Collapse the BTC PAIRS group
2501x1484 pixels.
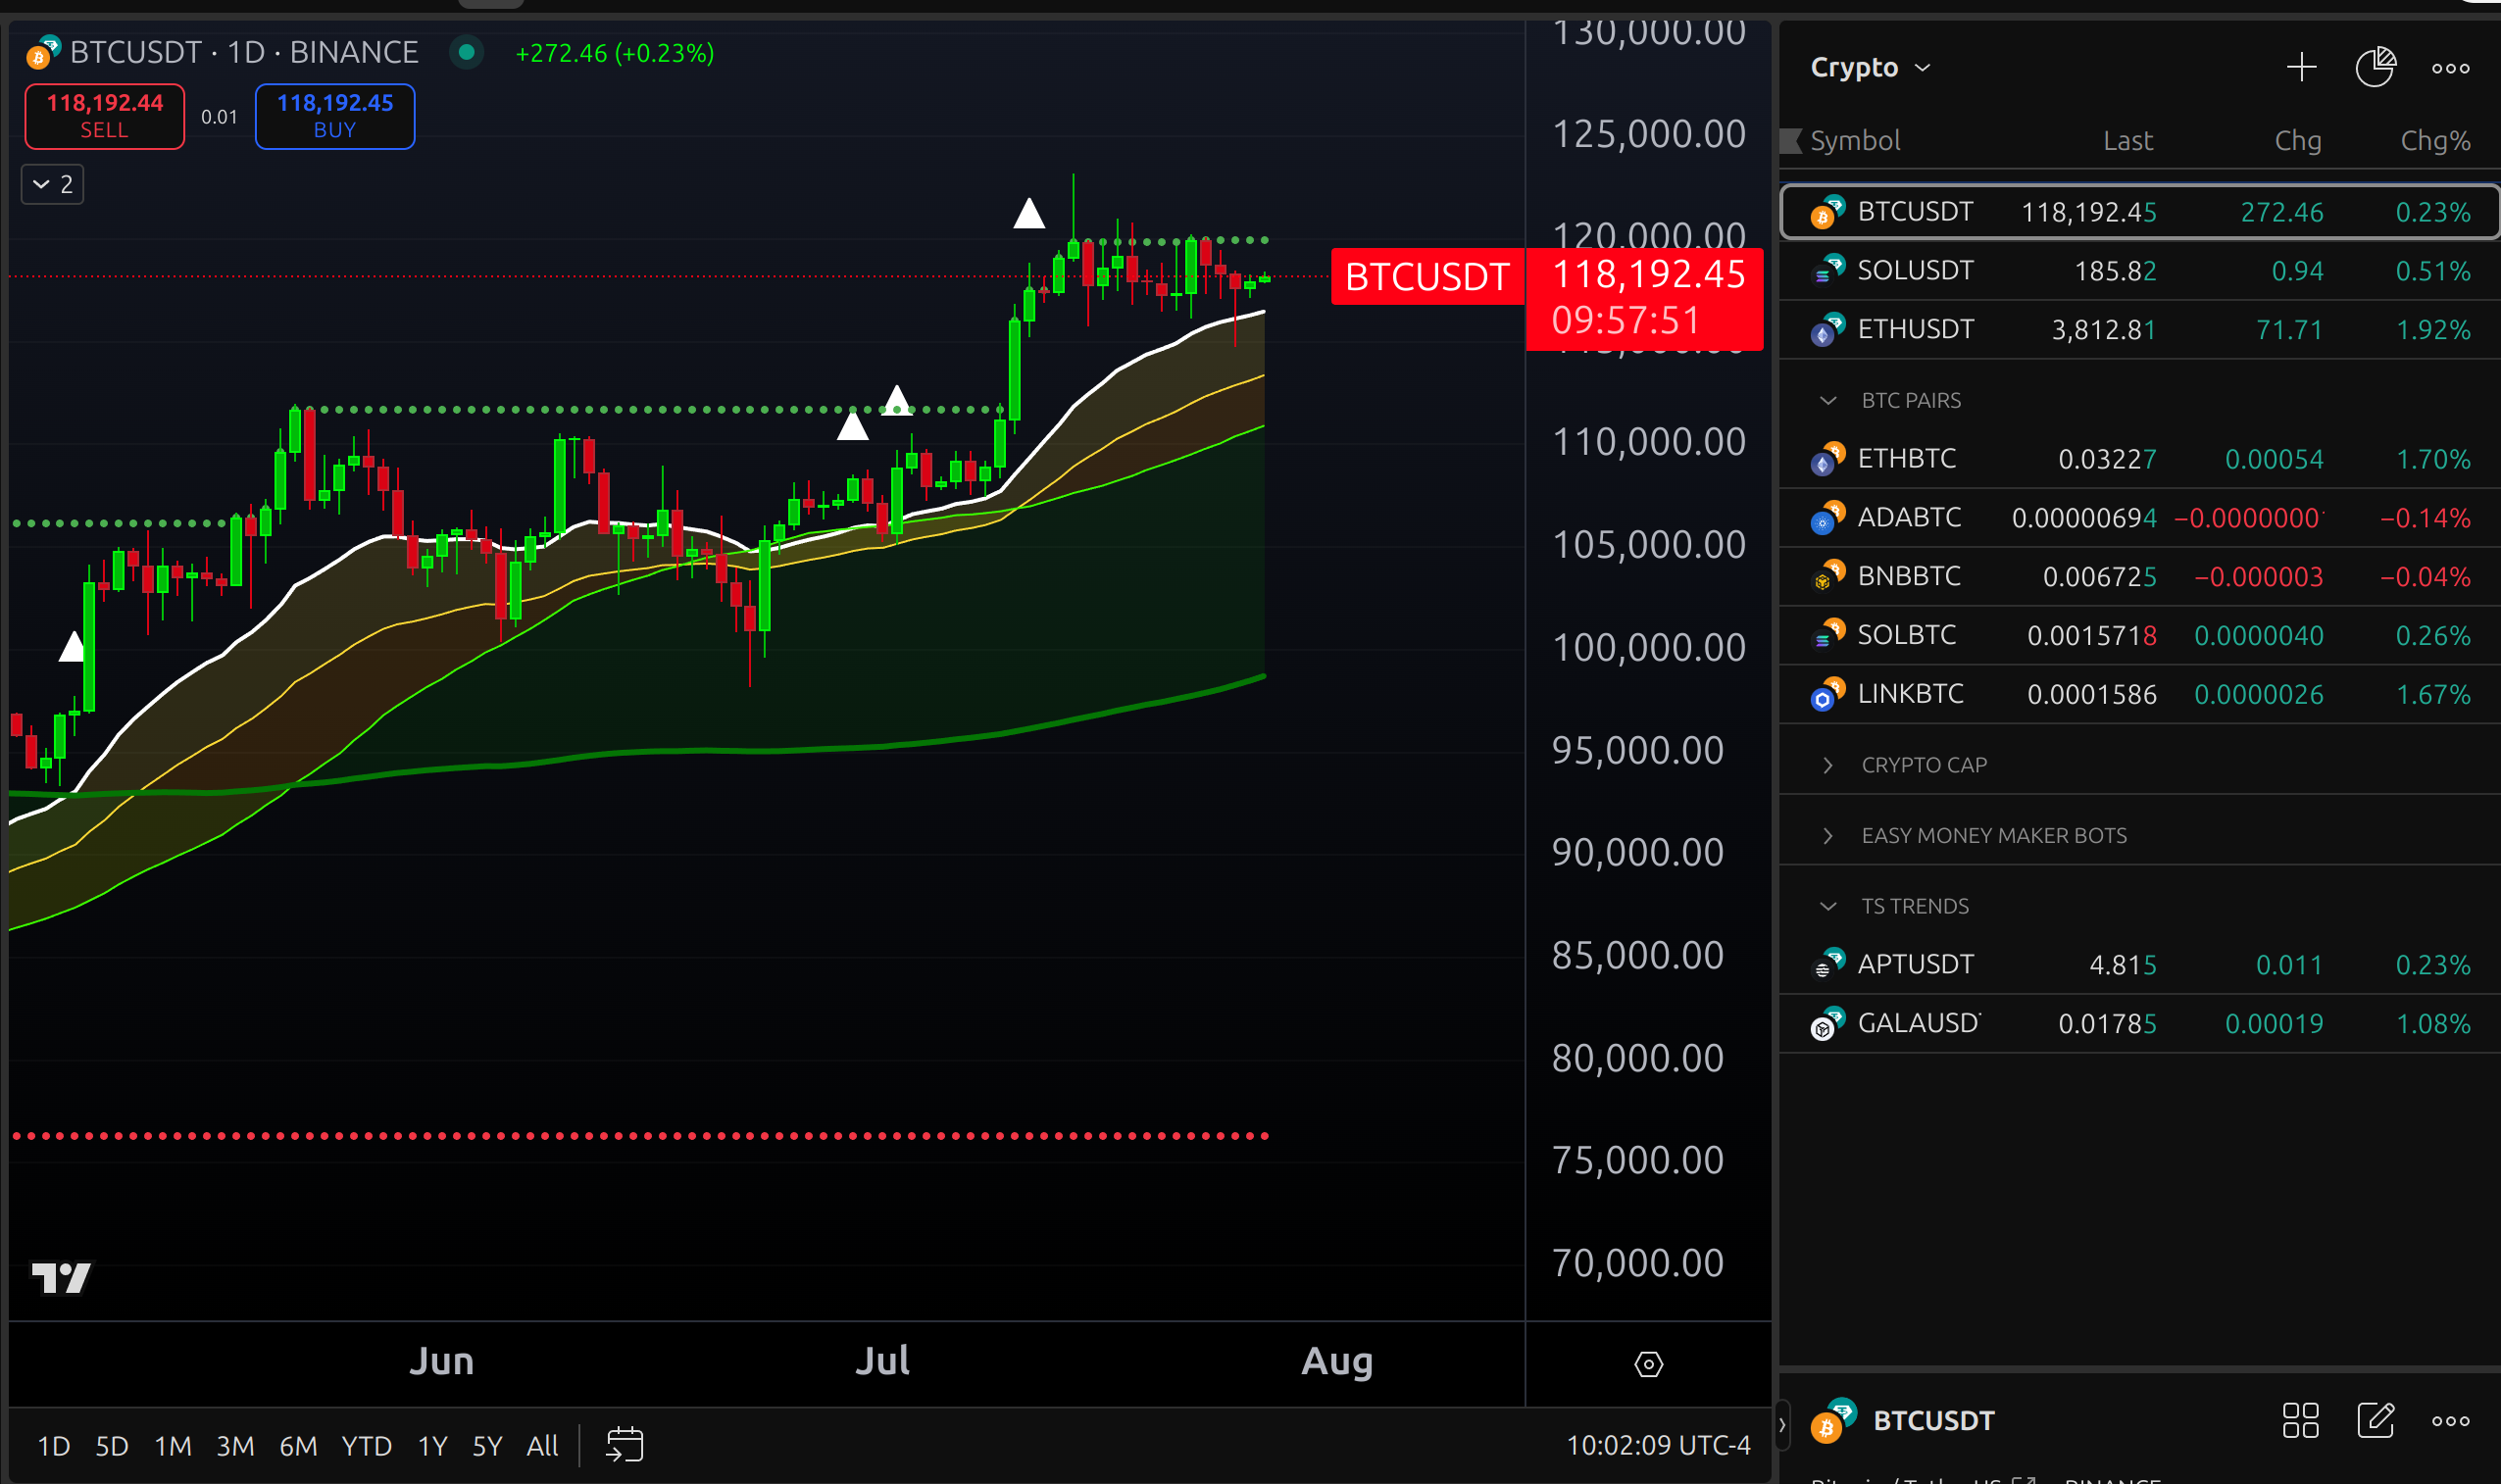point(1828,399)
